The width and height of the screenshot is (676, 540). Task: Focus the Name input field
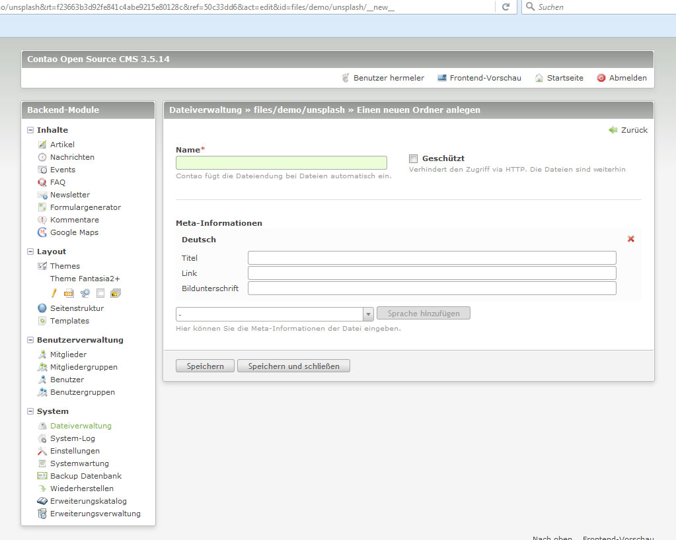281,162
